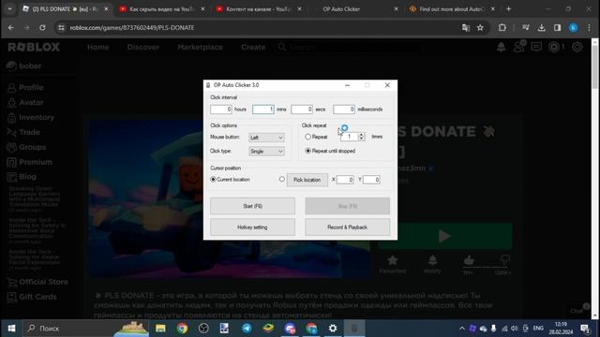
Task: Reload the Roblox page
Action: tap(42, 27)
